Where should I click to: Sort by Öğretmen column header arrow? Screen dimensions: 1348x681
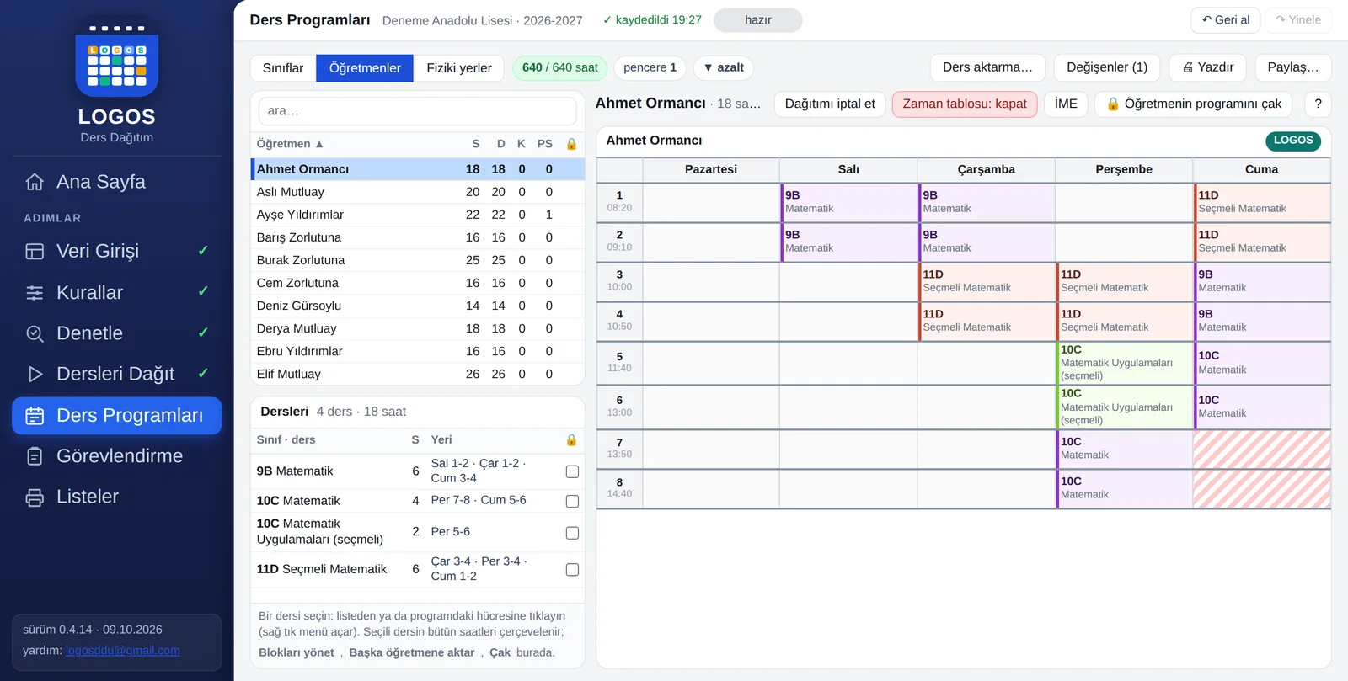pyautogui.click(x=319, y=144)
